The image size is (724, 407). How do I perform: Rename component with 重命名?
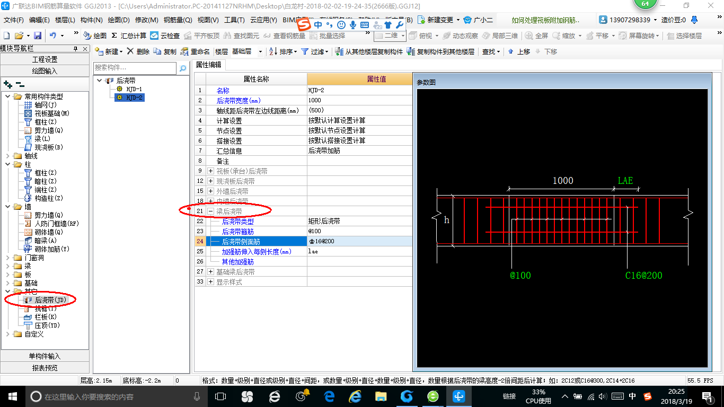coord(195,51)
